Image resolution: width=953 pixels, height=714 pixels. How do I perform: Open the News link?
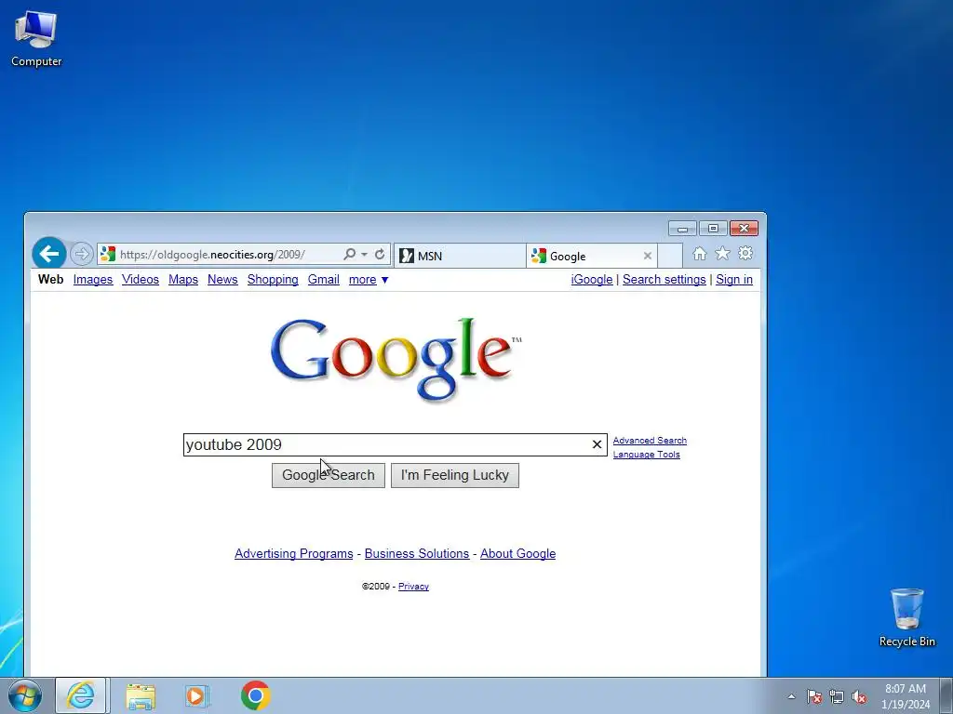click(222, 279)
